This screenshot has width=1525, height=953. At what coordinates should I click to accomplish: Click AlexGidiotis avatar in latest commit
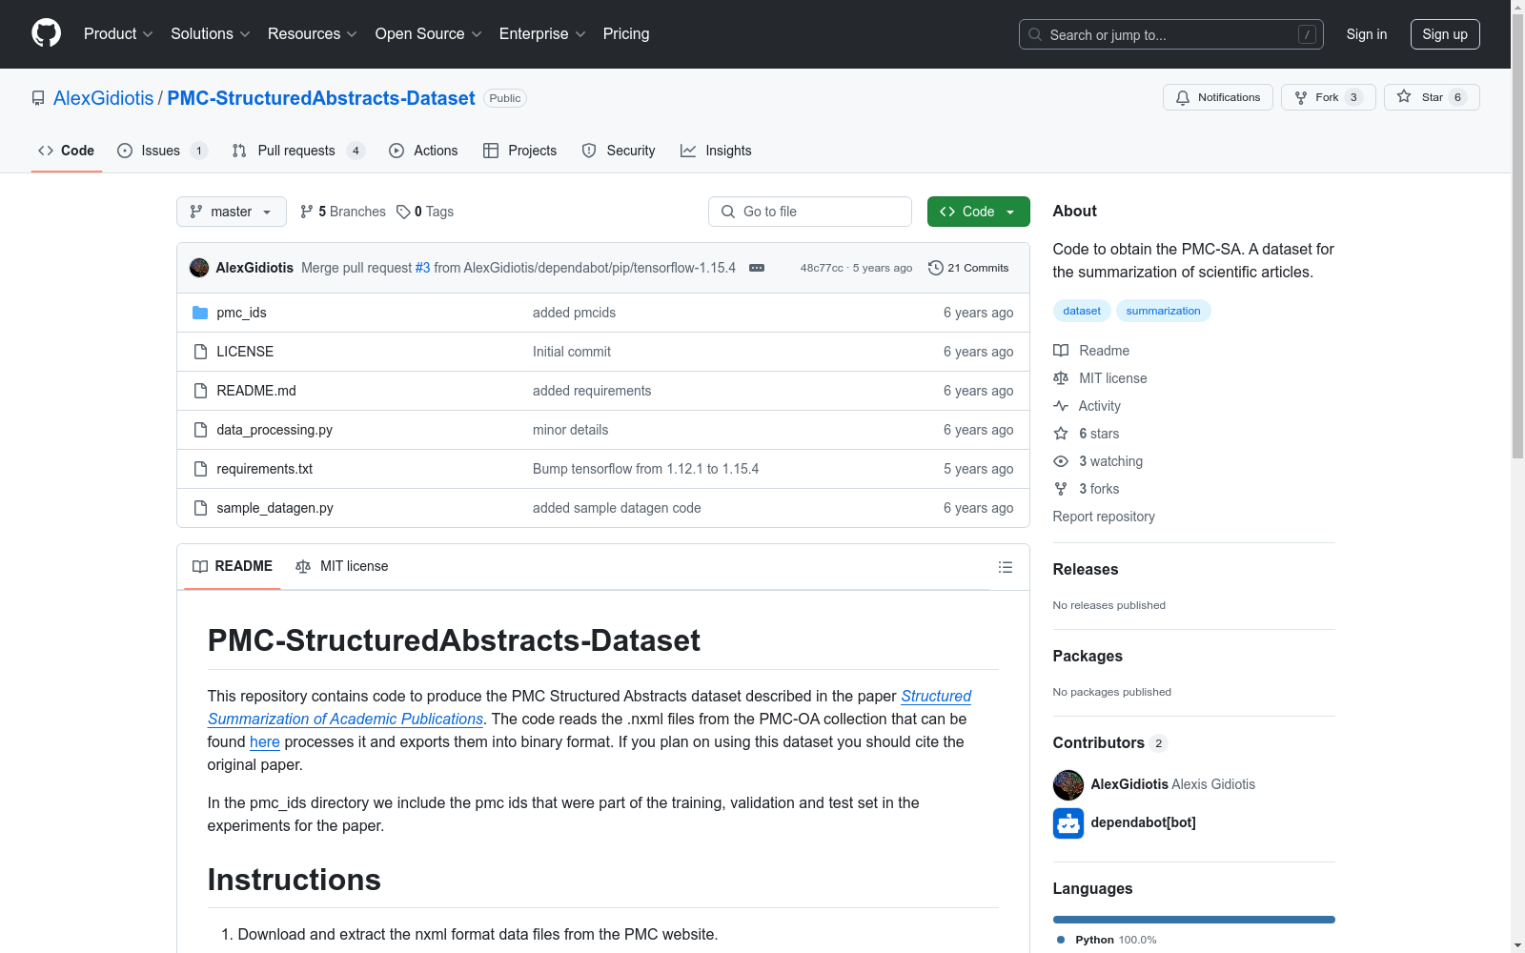coord(199,268)
